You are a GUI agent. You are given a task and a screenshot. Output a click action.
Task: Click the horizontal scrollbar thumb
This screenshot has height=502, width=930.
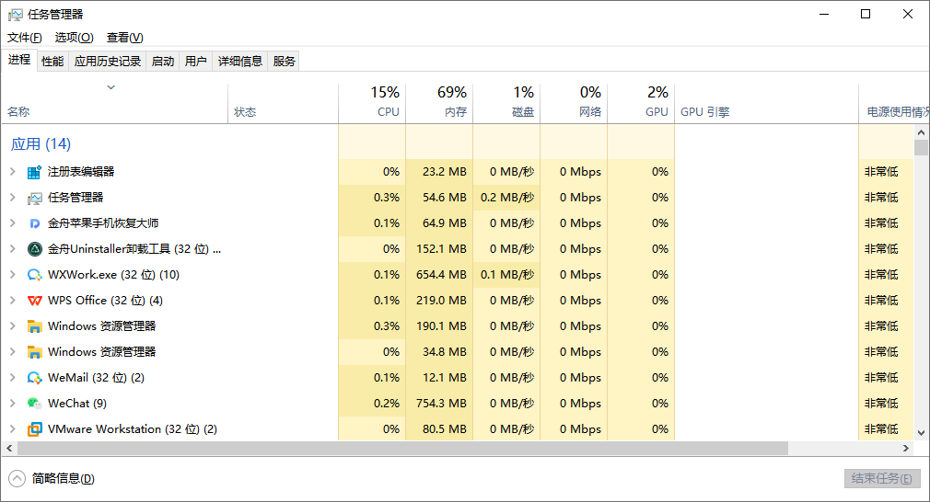click(402, 448)
